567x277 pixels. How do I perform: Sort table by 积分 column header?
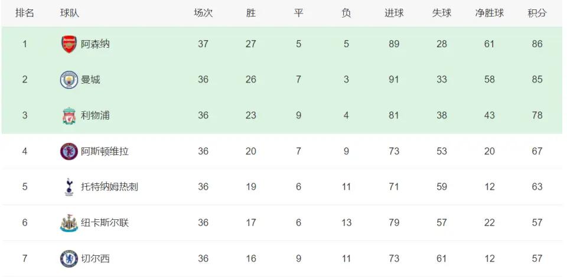(537, 14)
